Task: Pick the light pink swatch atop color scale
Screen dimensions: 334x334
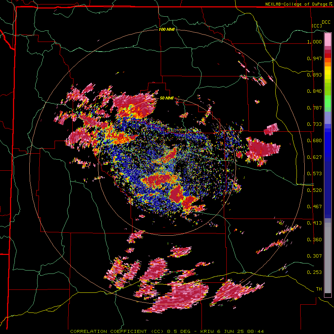Action: point(328,39)
